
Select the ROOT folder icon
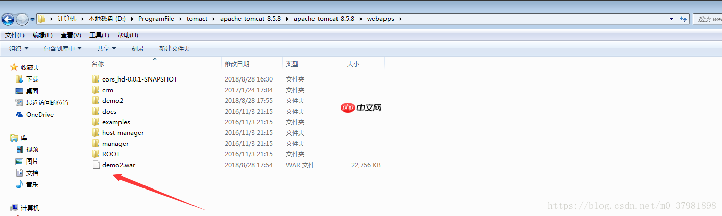pos(95,154)
